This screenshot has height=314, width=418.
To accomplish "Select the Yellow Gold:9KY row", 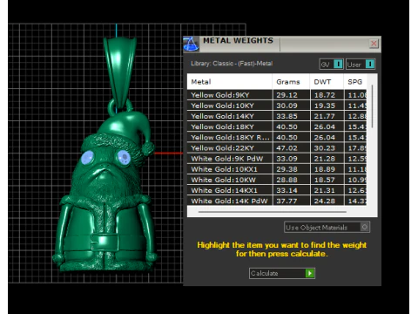I will tap(277, 95).
